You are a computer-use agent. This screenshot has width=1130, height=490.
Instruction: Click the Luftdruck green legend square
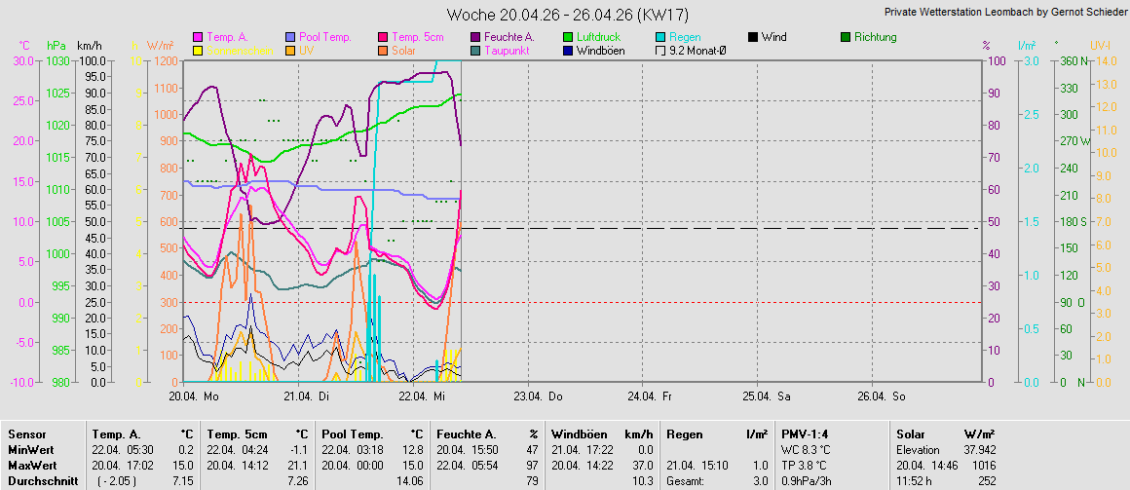coord(568,37)
